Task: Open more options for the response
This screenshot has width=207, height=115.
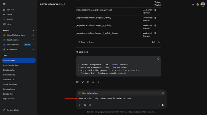Action: point(99,82)
